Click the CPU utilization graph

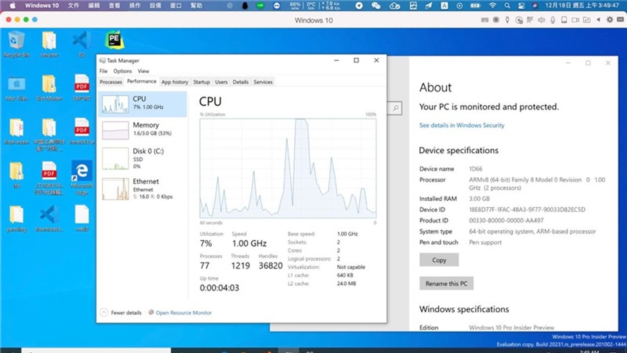click(288, 168)
